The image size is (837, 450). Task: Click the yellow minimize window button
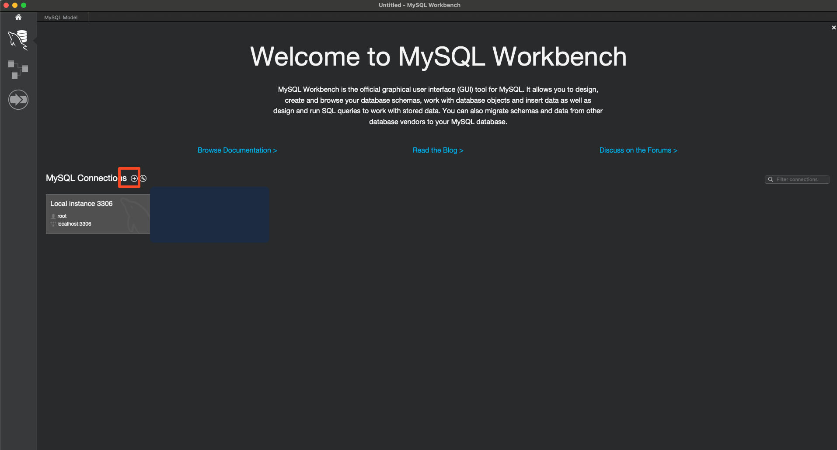point(15,5)
